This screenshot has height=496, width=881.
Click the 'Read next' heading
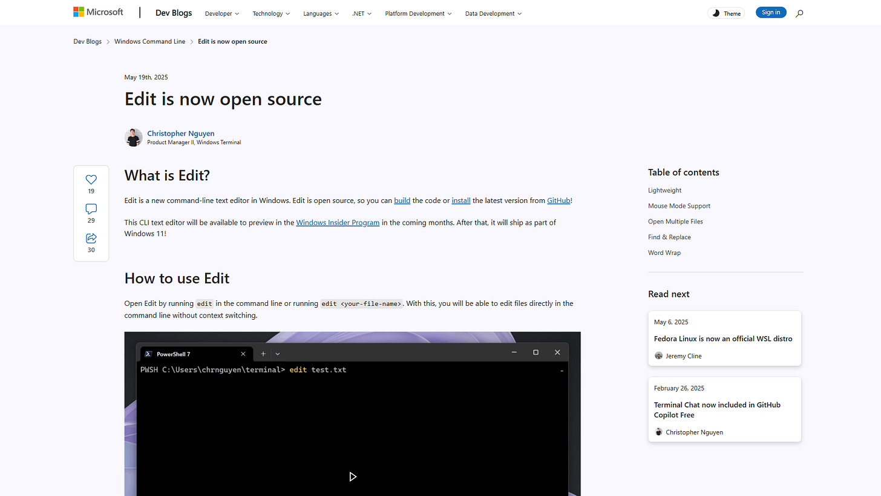point(669,294)
